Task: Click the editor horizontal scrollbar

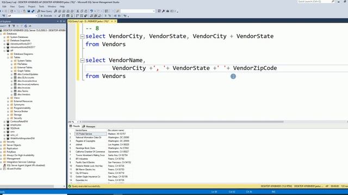Action: (183, 122)
